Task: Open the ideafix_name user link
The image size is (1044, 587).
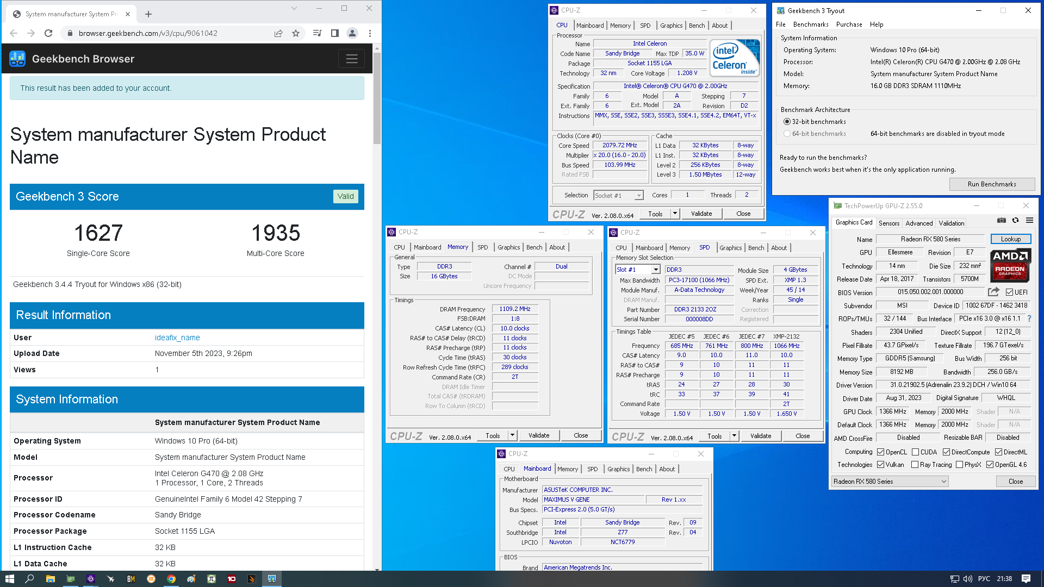Action: tap(177, 338)
